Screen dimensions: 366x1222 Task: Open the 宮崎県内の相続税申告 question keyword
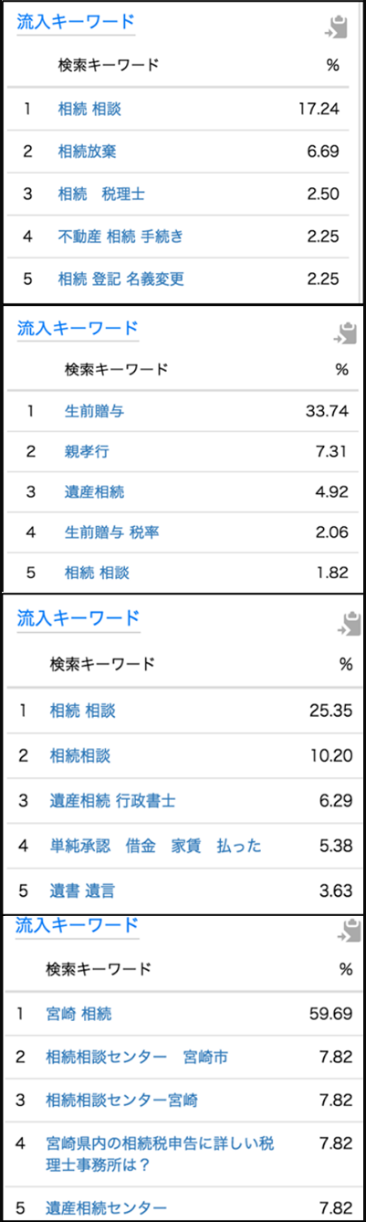(161, 1153)
